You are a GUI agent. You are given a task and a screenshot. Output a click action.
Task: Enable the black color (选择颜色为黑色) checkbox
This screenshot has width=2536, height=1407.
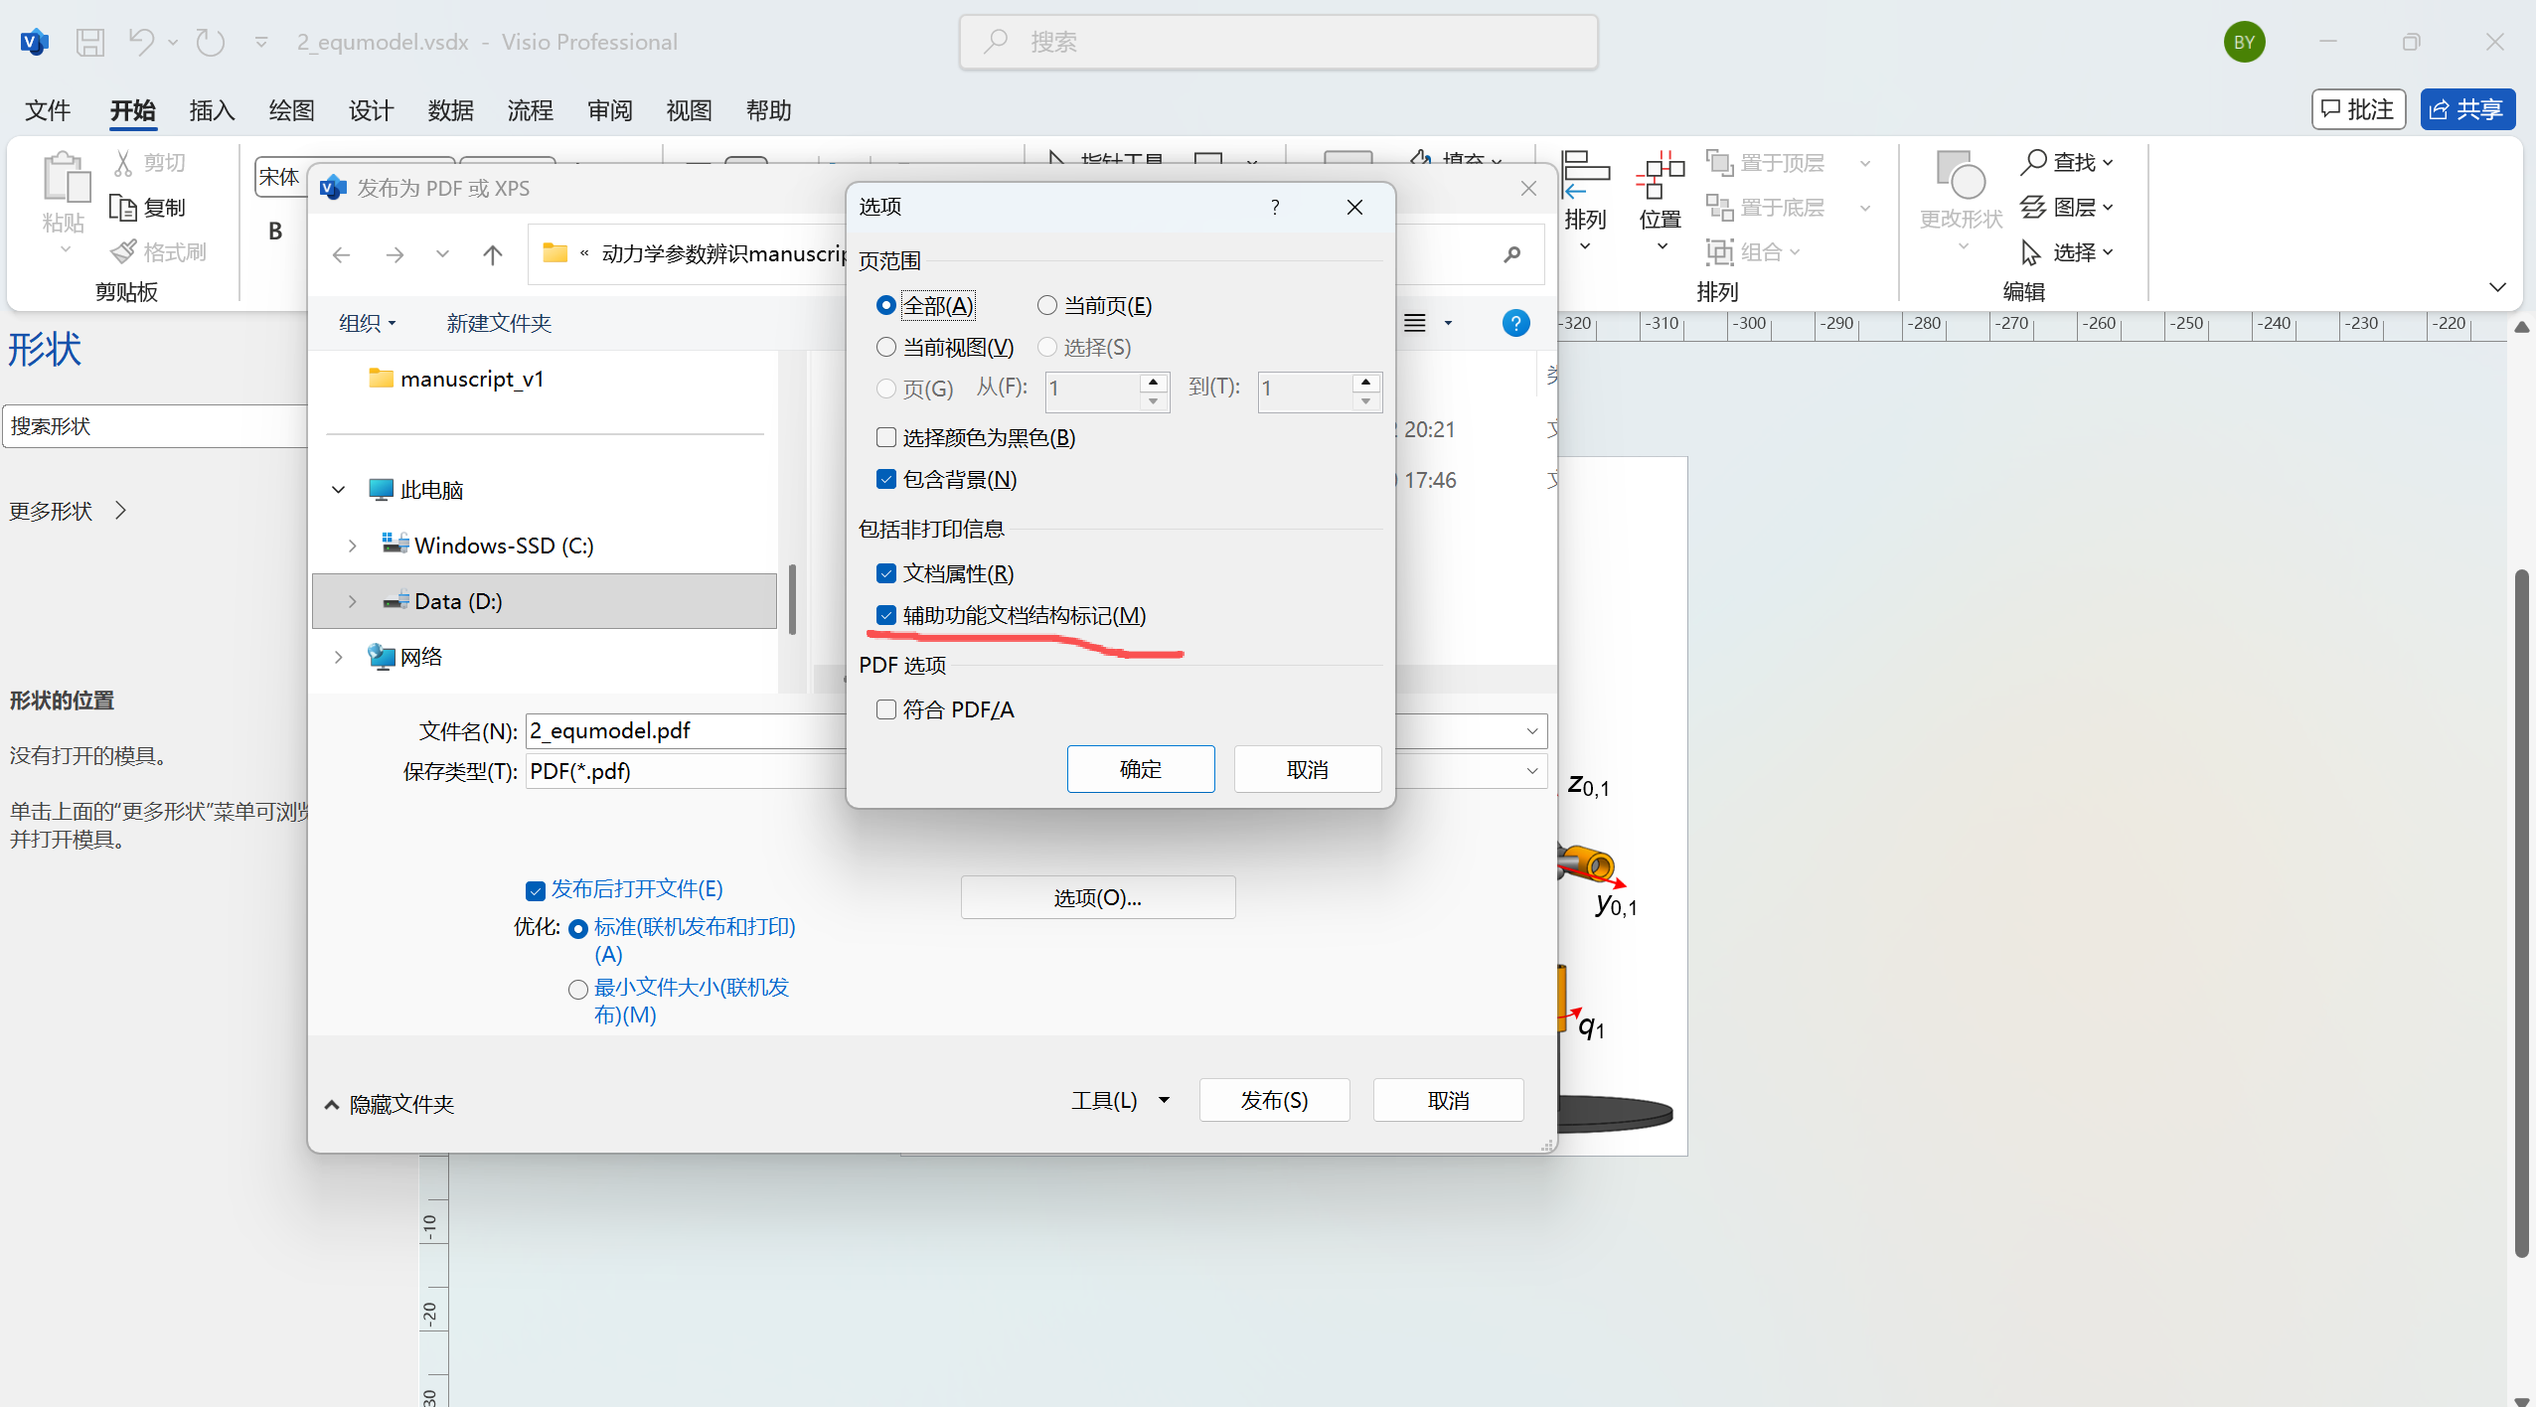tap(886, 438)
